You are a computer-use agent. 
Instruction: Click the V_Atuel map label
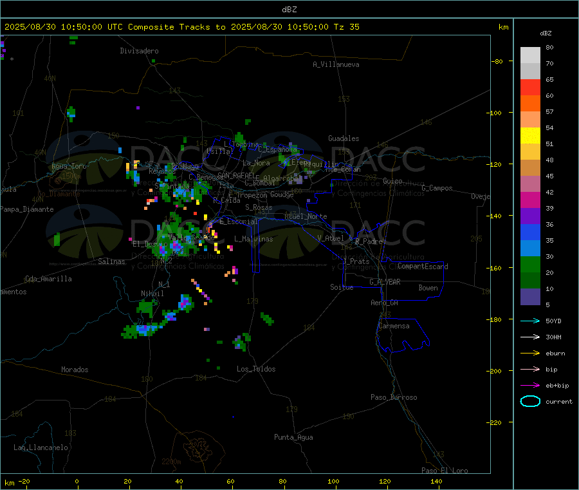click(331, 238)
